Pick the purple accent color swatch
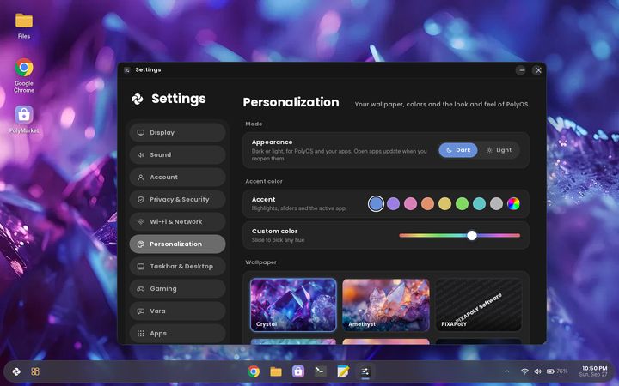The height and width of the screenshot is (386, 619). click(393, 203)
